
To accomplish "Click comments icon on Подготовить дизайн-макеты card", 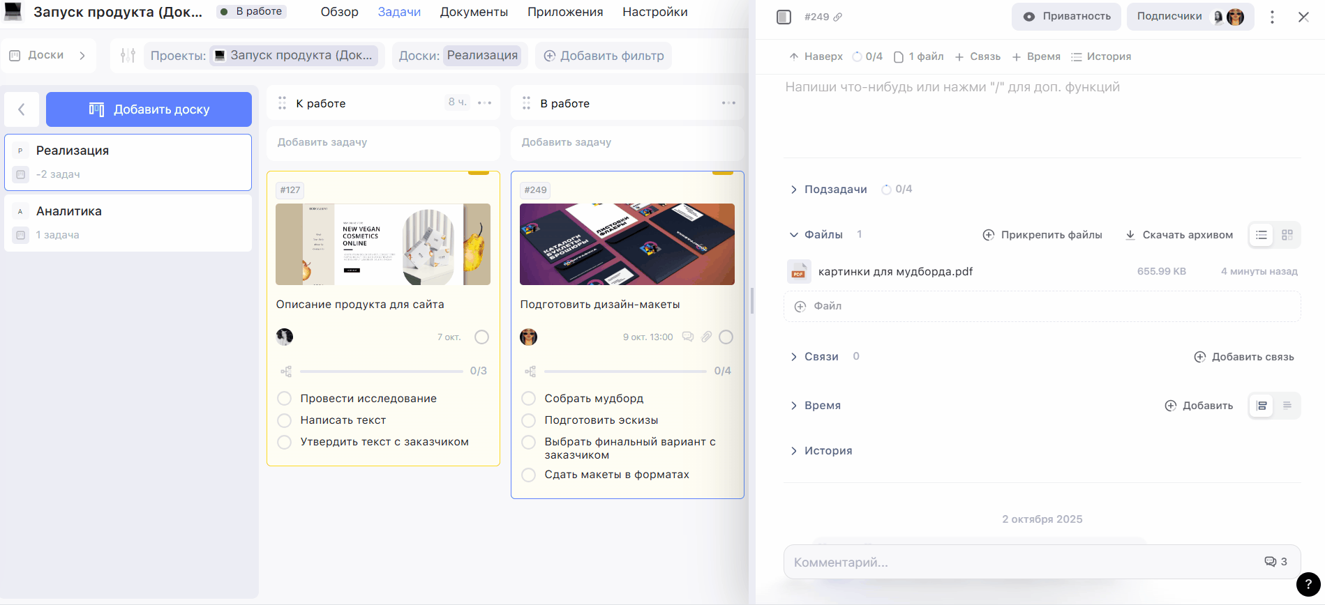I will pyautogui.click(x=688, y=337).
